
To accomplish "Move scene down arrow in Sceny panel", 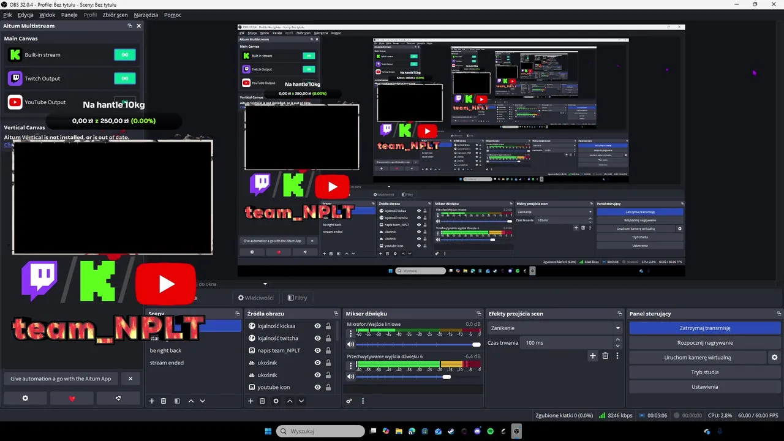I will point(202,401).
